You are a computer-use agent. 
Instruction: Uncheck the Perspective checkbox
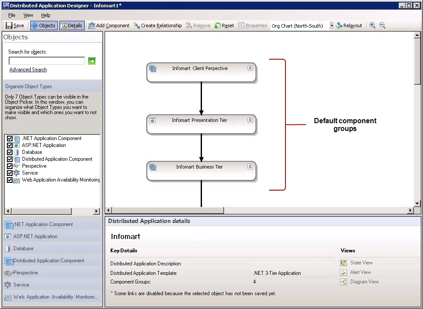pyautogui.click(x=10, y=166)
